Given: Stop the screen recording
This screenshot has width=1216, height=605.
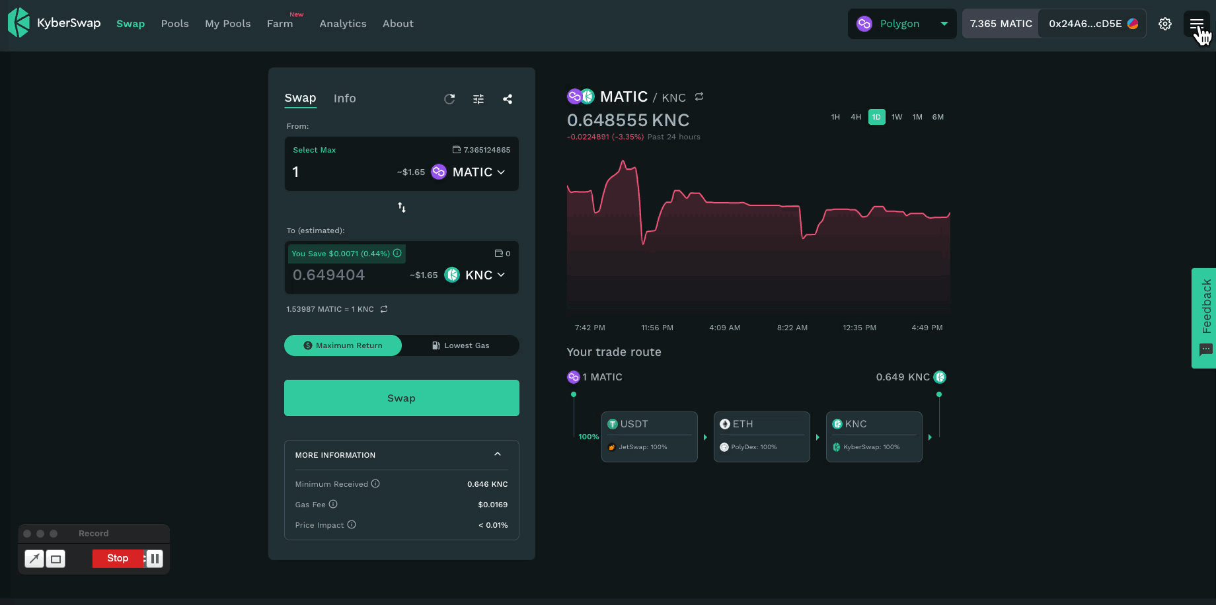Looking at the screenshot, I should [x=118, y=558].
